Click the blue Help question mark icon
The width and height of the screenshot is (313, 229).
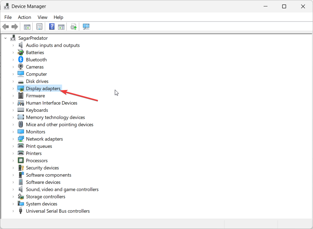52,27
